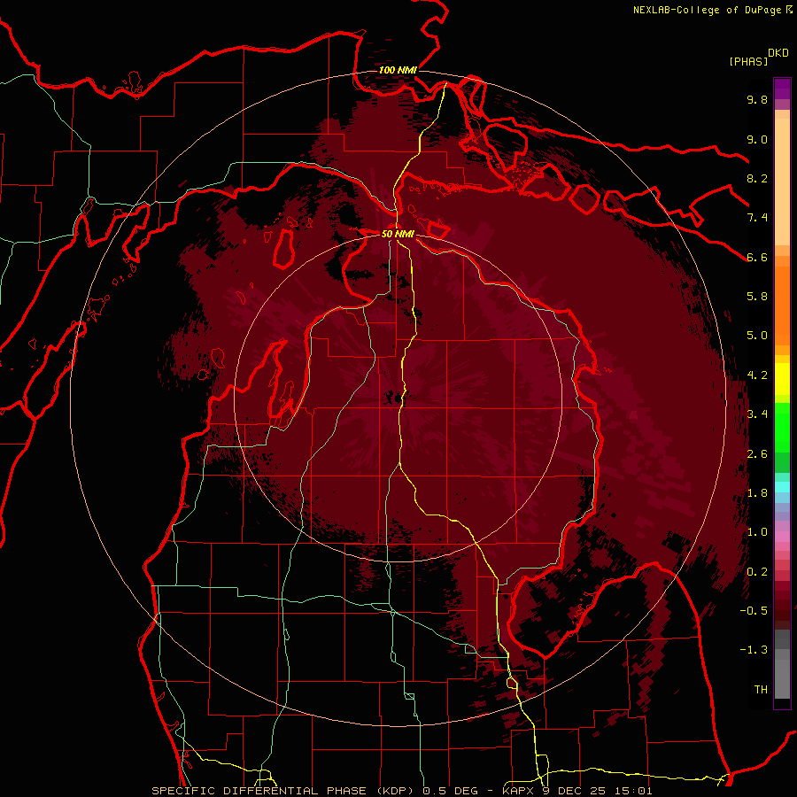Pick the bright green segment of the color bar

point(782,427)
